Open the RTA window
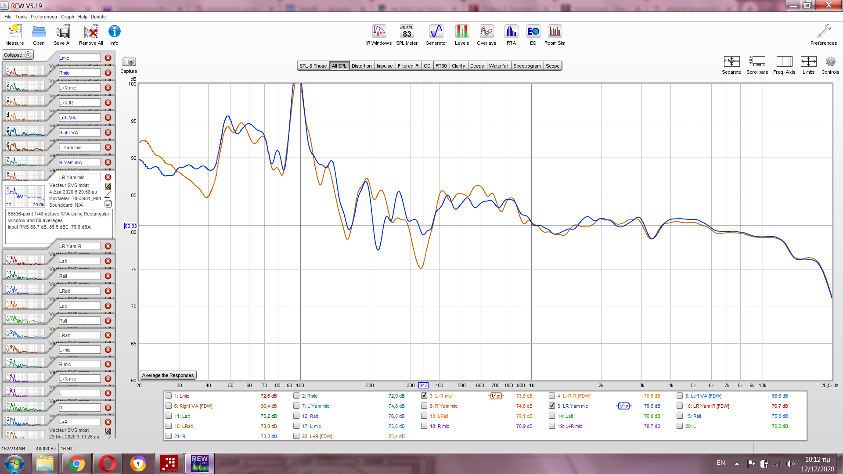The image size is (843, 474). pyautogui.click(x=511, y=35)
